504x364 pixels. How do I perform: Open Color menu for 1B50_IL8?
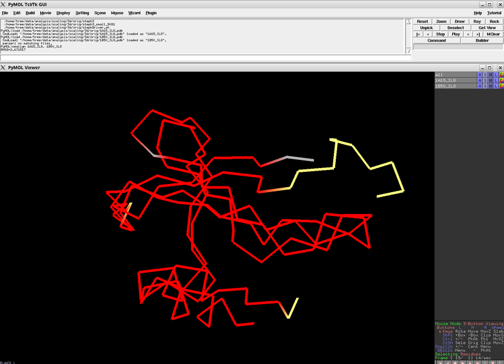501,86
